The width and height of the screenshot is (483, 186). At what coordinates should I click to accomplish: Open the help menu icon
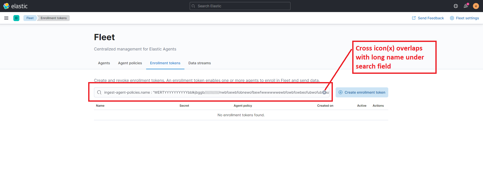[x=456, y=6]
